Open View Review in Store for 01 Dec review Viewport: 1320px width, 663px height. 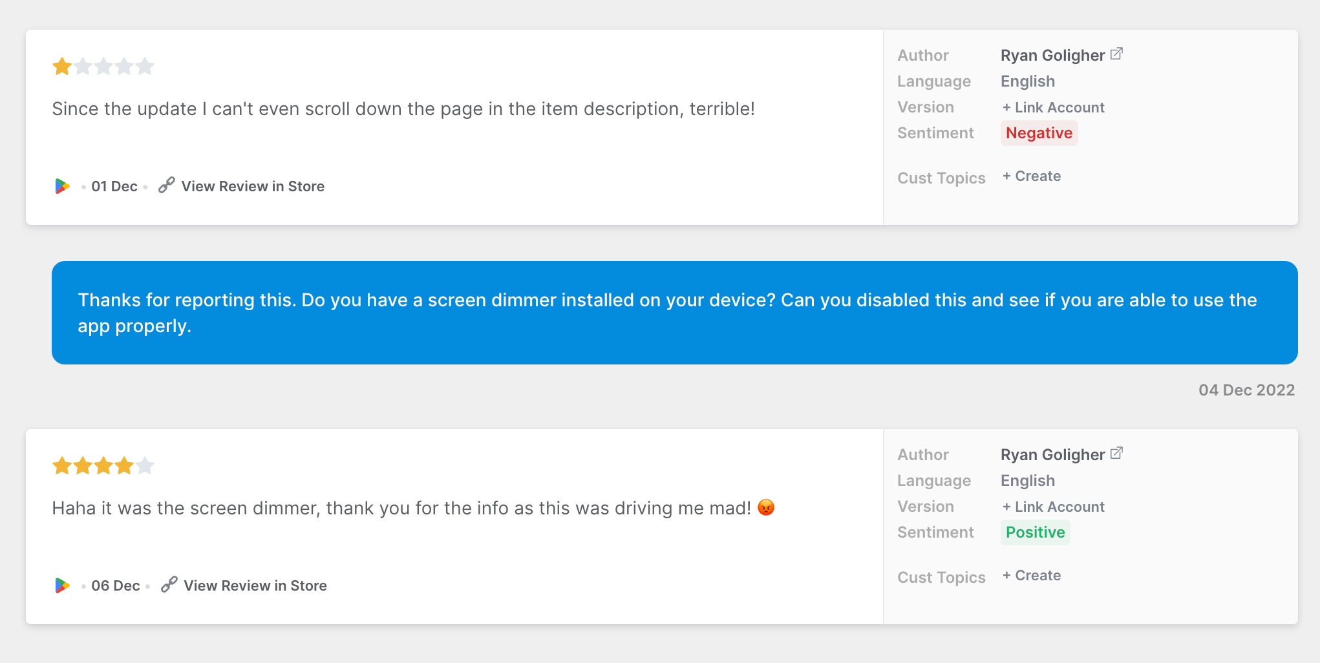pyautogui.click(x=253, y=186)
